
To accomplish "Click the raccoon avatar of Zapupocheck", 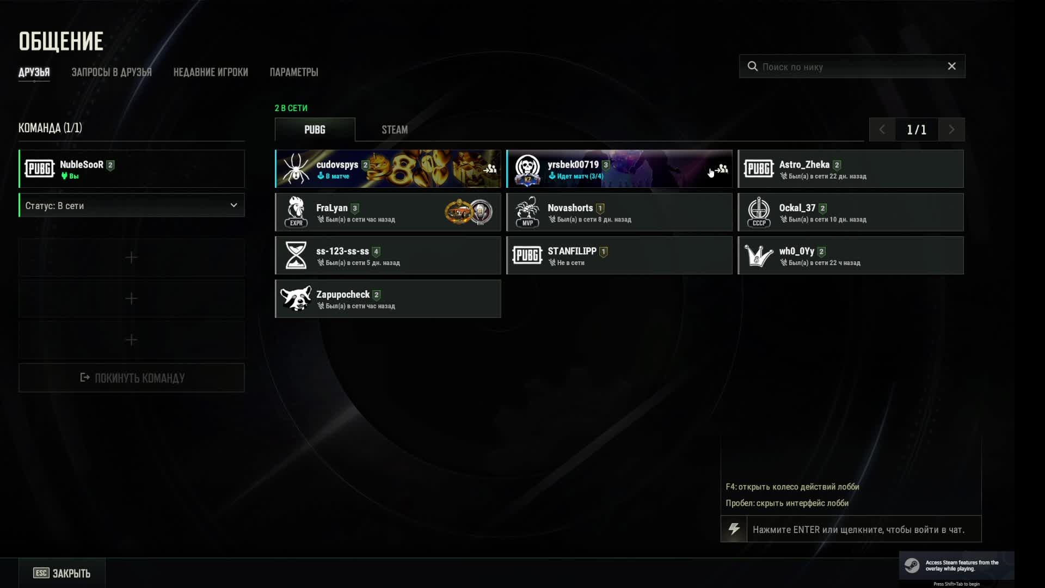I will click(296, 298).
